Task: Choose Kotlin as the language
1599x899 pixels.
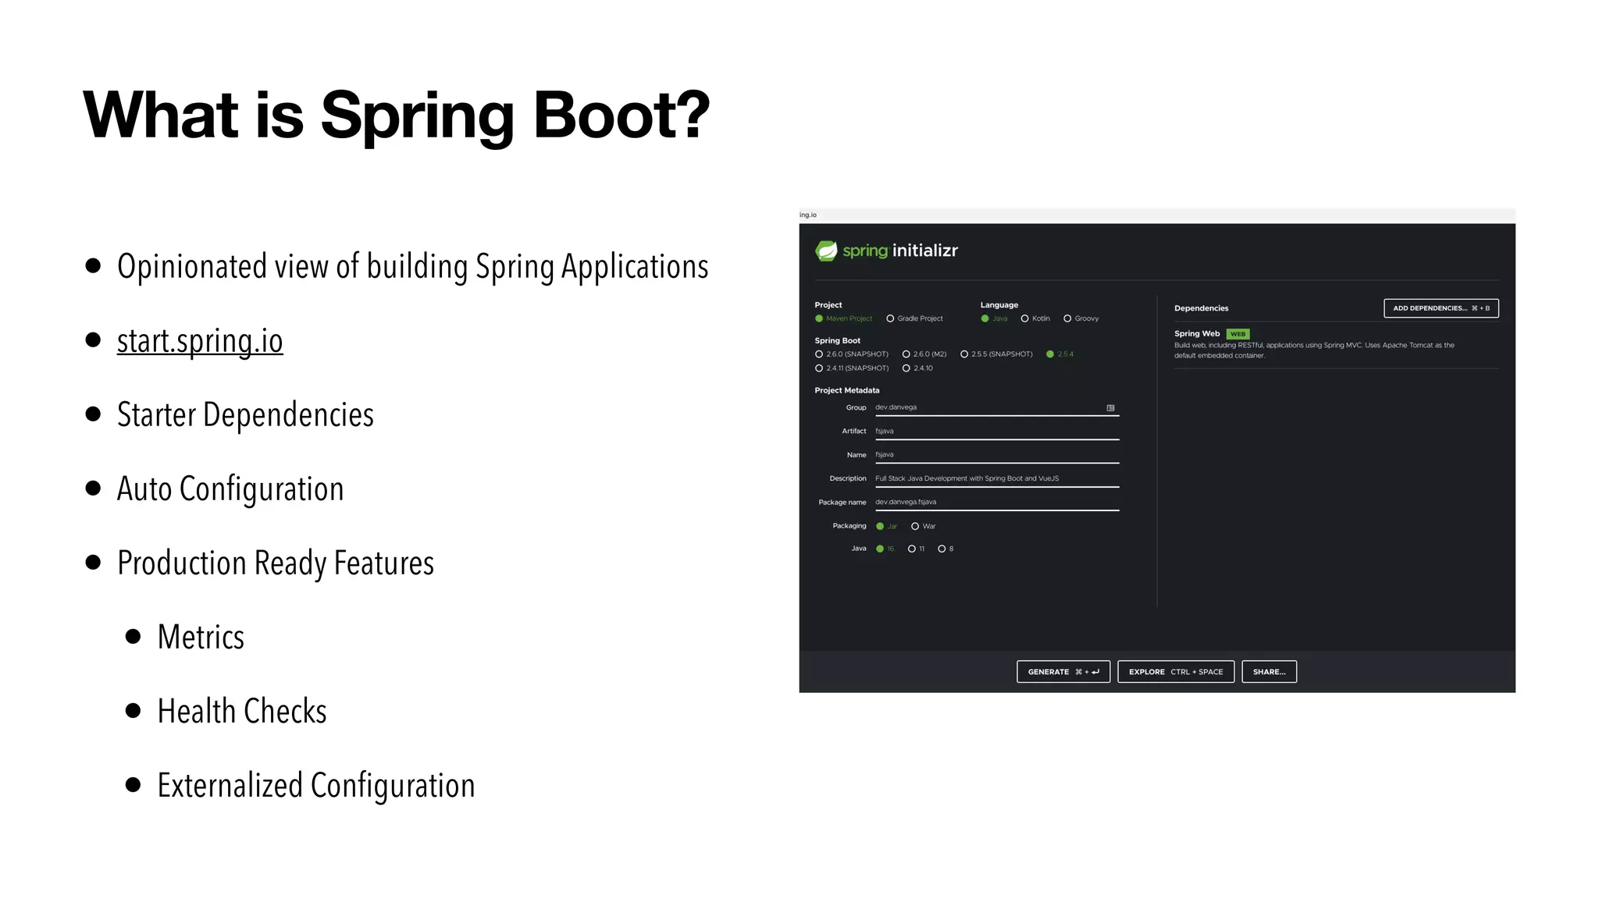Action: [1025, 318]
